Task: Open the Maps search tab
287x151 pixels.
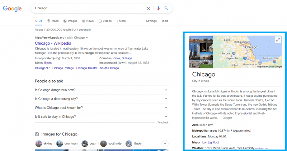Action: (53, 21)
